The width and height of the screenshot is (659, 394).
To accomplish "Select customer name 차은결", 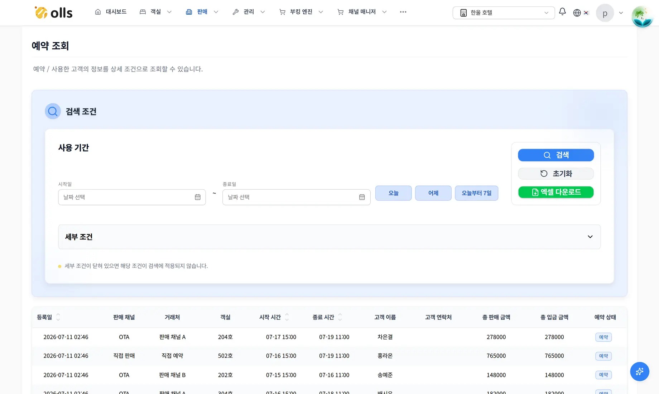I will coord(385,337).
